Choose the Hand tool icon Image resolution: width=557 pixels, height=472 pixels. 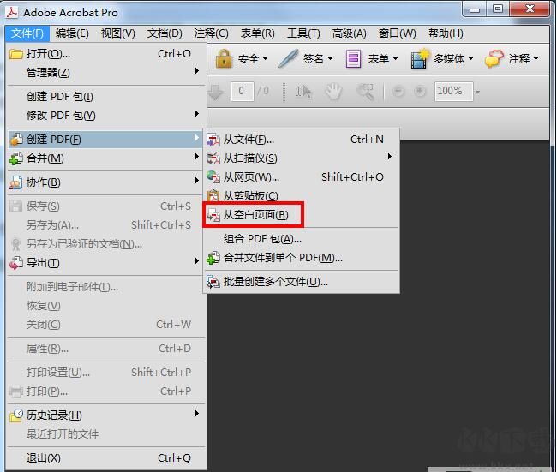[334, 92]
